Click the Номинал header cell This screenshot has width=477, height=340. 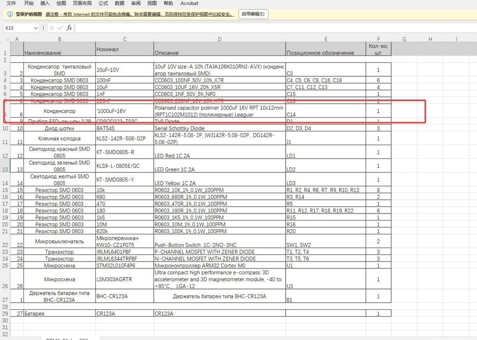125,49
